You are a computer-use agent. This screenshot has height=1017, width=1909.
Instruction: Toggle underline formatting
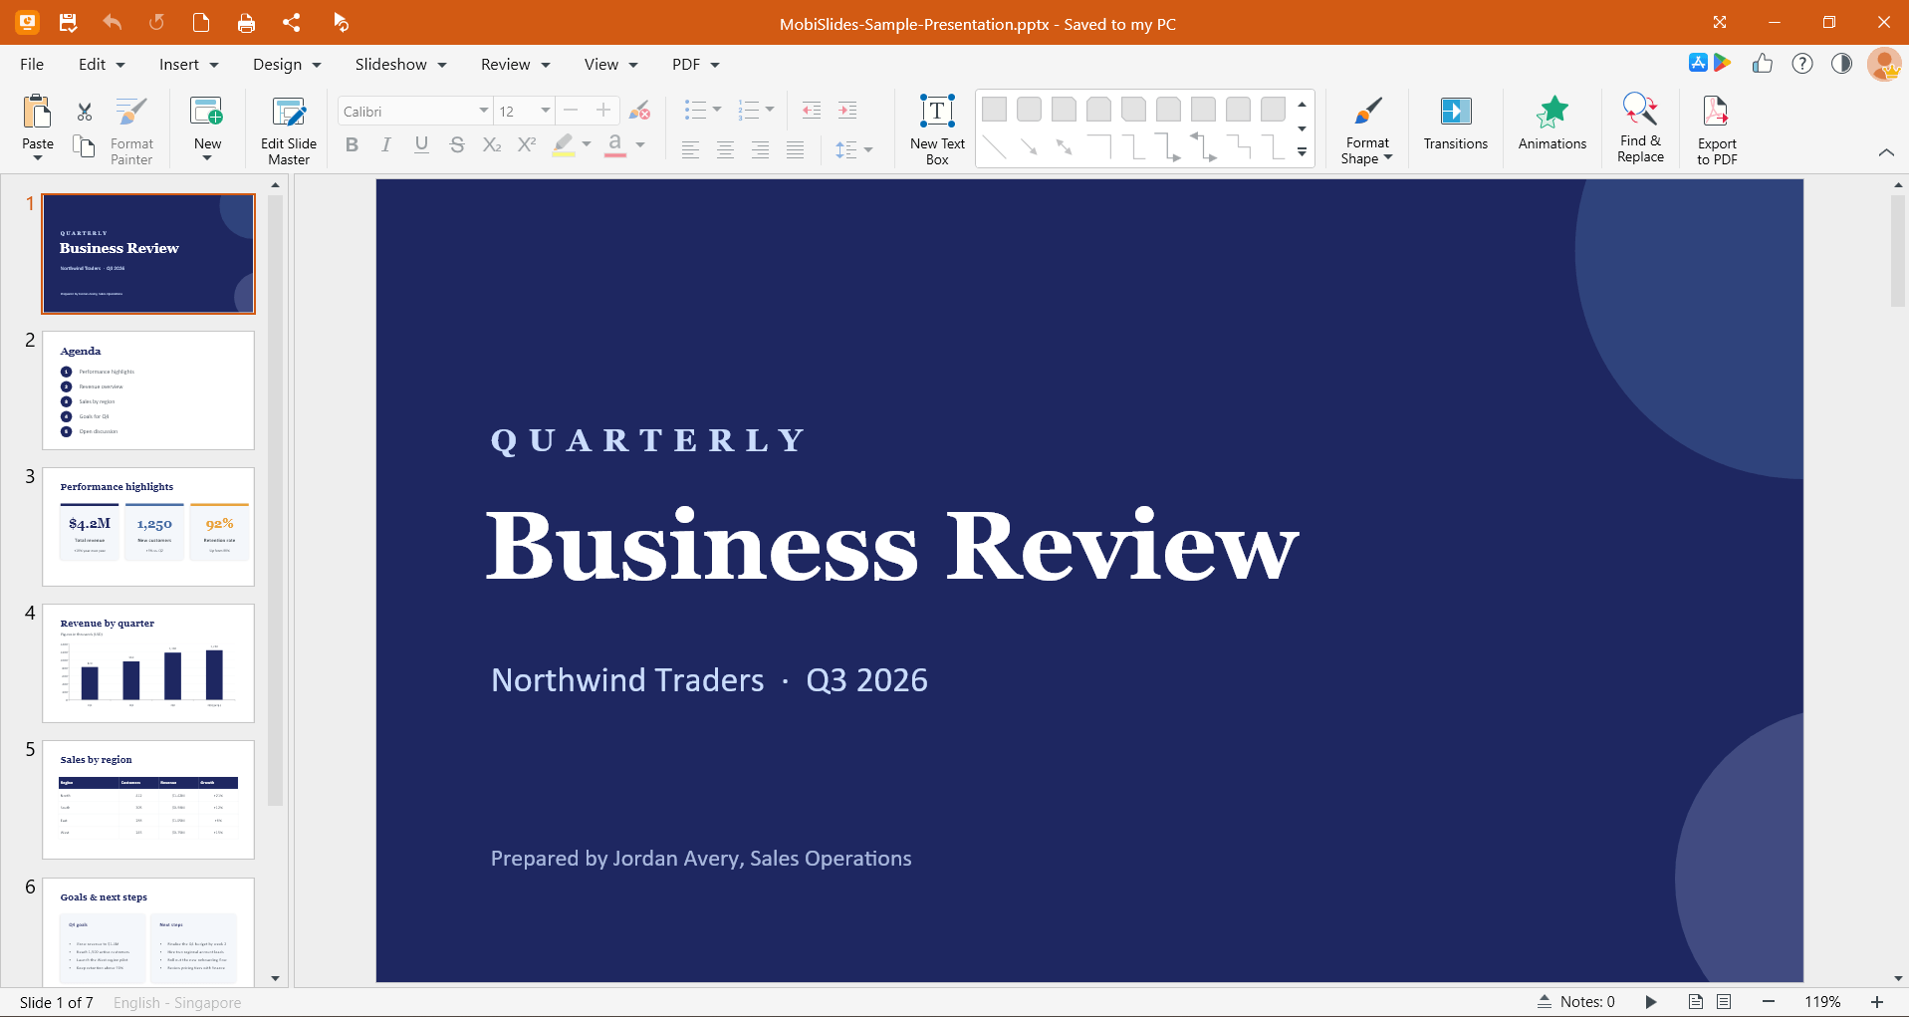pos(421,145)
